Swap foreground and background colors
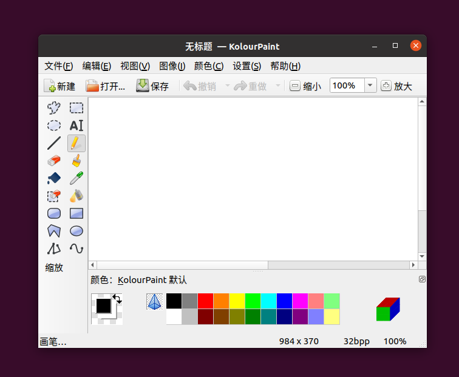This screenshot has height=377, width=459. click(117, 299)
